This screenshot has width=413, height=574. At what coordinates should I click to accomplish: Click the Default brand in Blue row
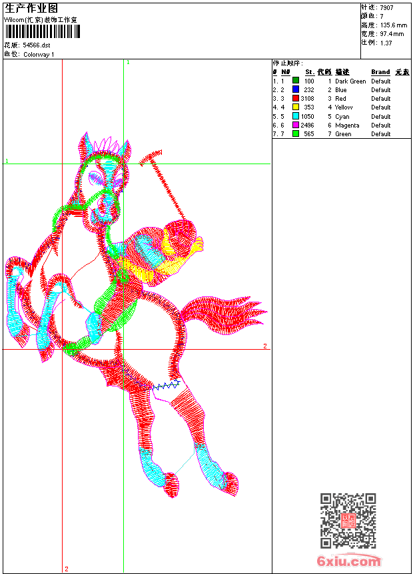tap(380, 89)
